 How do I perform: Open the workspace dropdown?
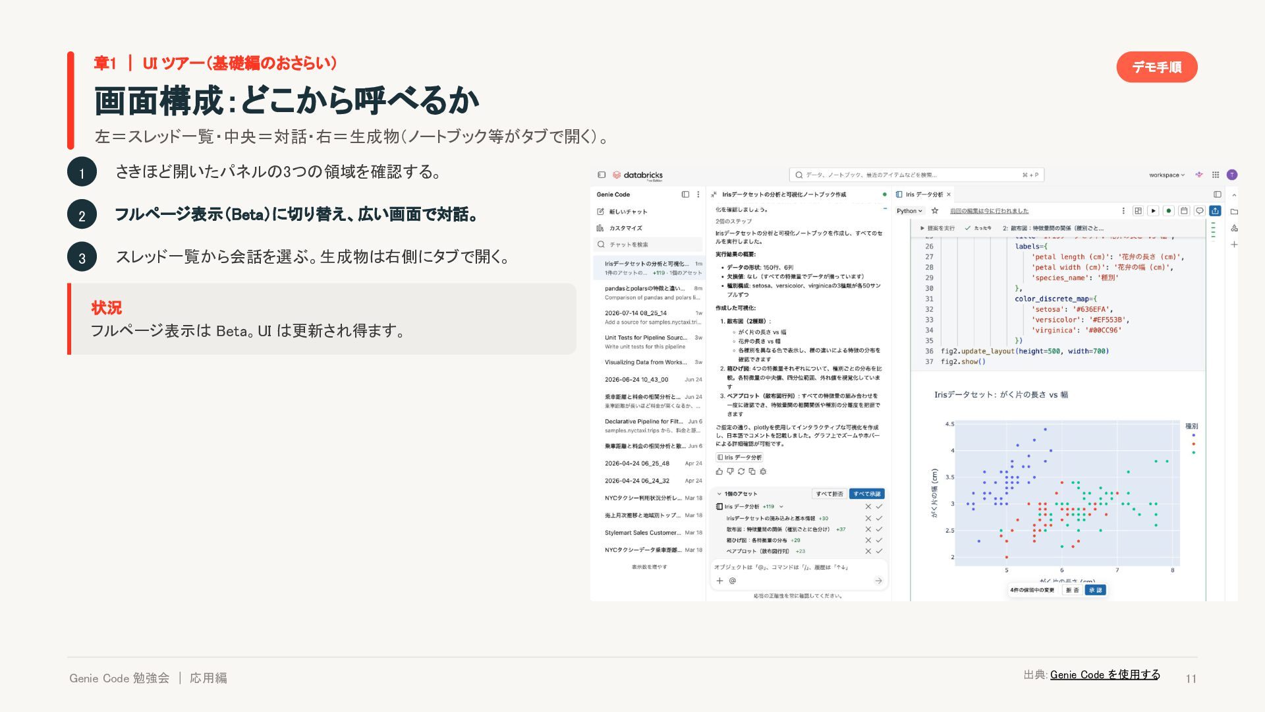point(1167,175)
